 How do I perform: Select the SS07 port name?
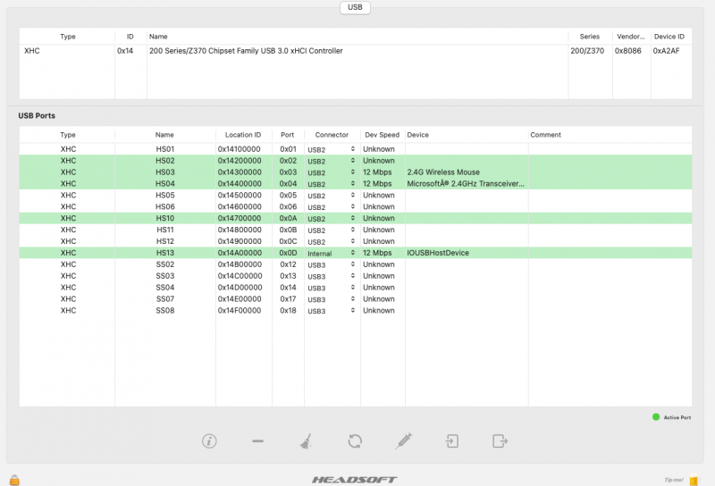tap(165, 299)
